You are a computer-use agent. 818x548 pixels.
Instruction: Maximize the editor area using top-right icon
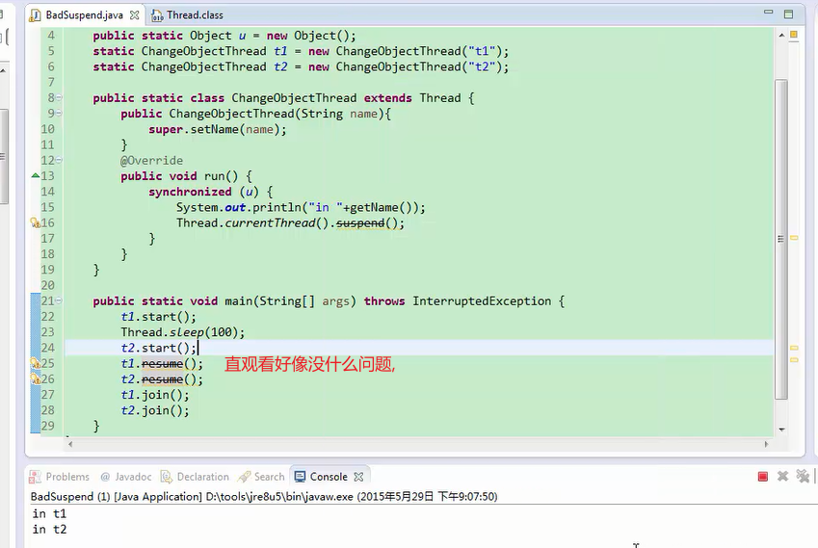789,15
